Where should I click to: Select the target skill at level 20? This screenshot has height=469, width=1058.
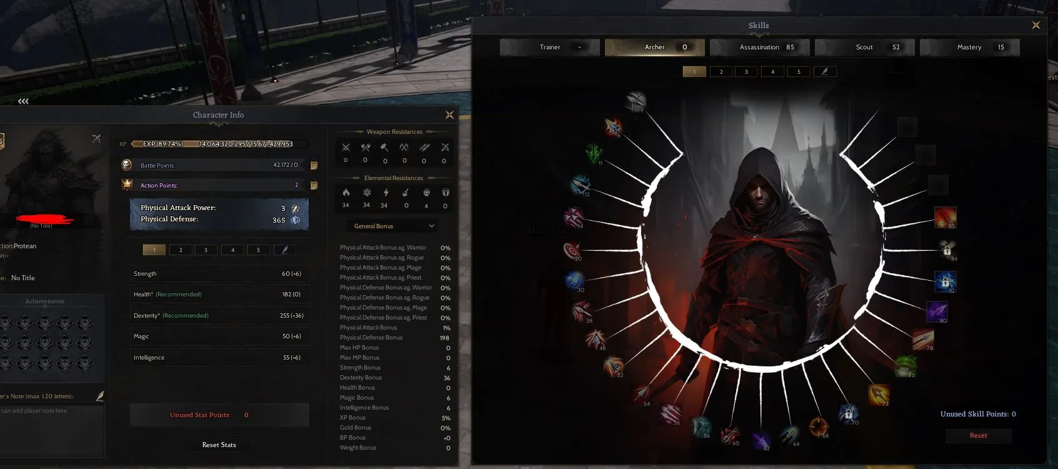click(x=571, y=250)
